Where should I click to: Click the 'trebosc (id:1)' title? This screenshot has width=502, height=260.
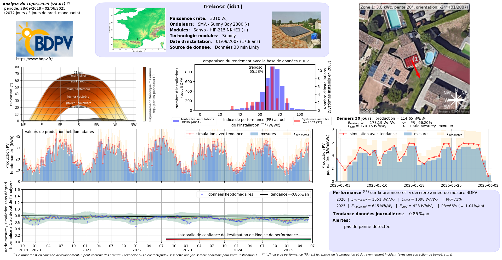223,7
